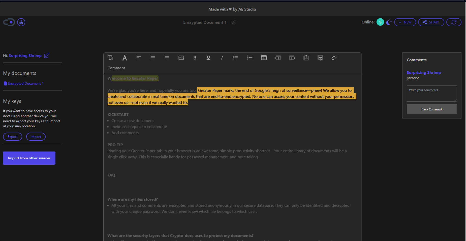Toggle underline formatting
The width and height of the screenshot is (466, 241).
coord(208,58)
